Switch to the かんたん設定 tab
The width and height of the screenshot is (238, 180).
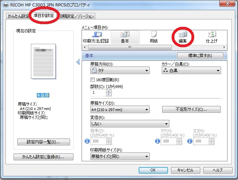click(x=18, y=16)
